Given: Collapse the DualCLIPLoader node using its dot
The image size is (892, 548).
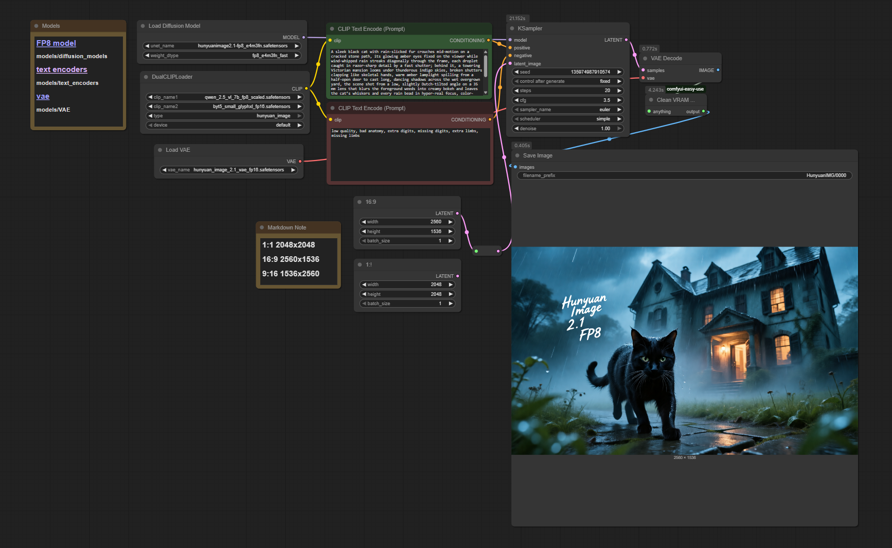Looking at the screenshot, I should click(x=146, y=77).
